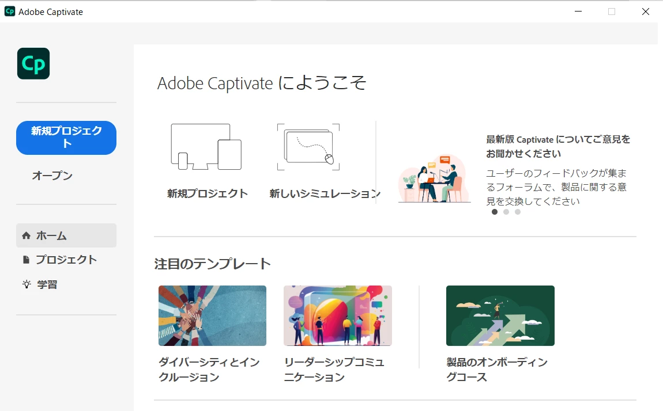Click the blue 新規プロジェクト button in sidebar
663x411 pixels.
pos(66,138)
